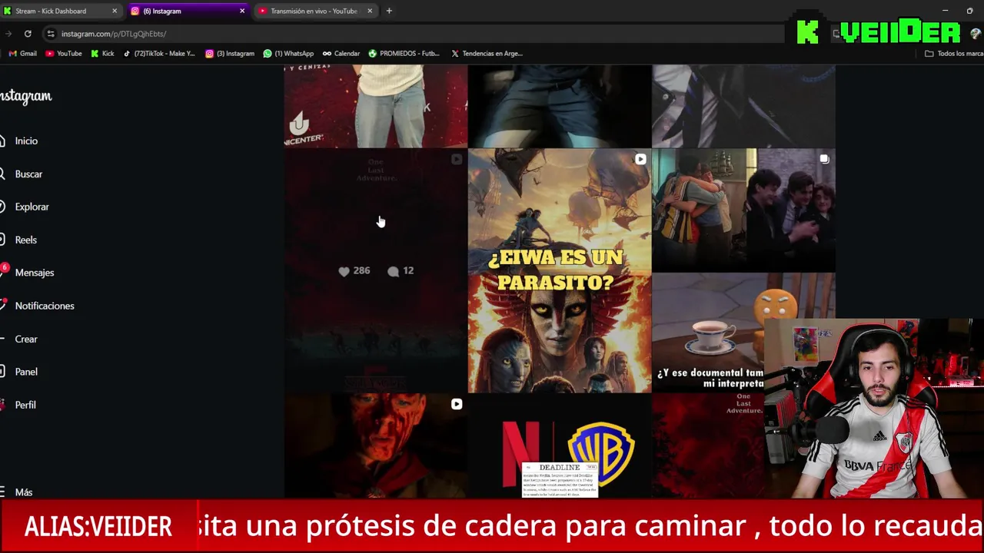The image size is (984, 553).
Task: Click the 286 likes heart icon
Action: [344, 271]
